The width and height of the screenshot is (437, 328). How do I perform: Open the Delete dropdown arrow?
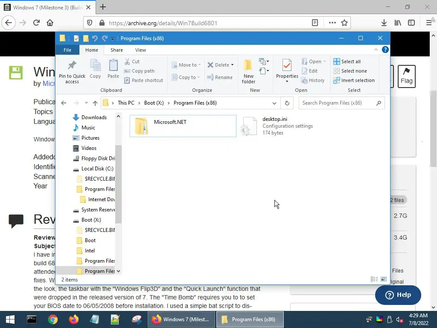232,65
